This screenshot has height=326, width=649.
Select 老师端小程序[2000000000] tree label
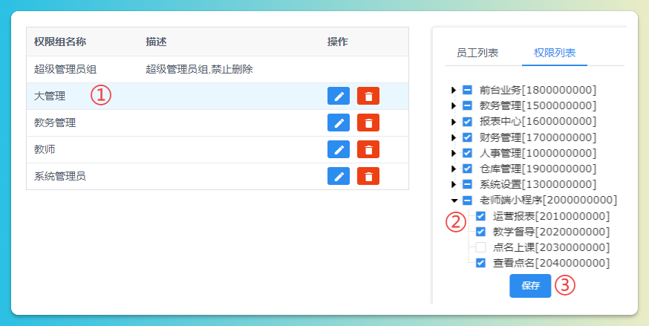coord(548,201)
